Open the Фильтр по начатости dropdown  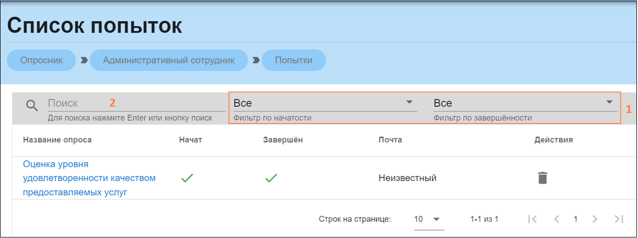(x=323, y=104)
